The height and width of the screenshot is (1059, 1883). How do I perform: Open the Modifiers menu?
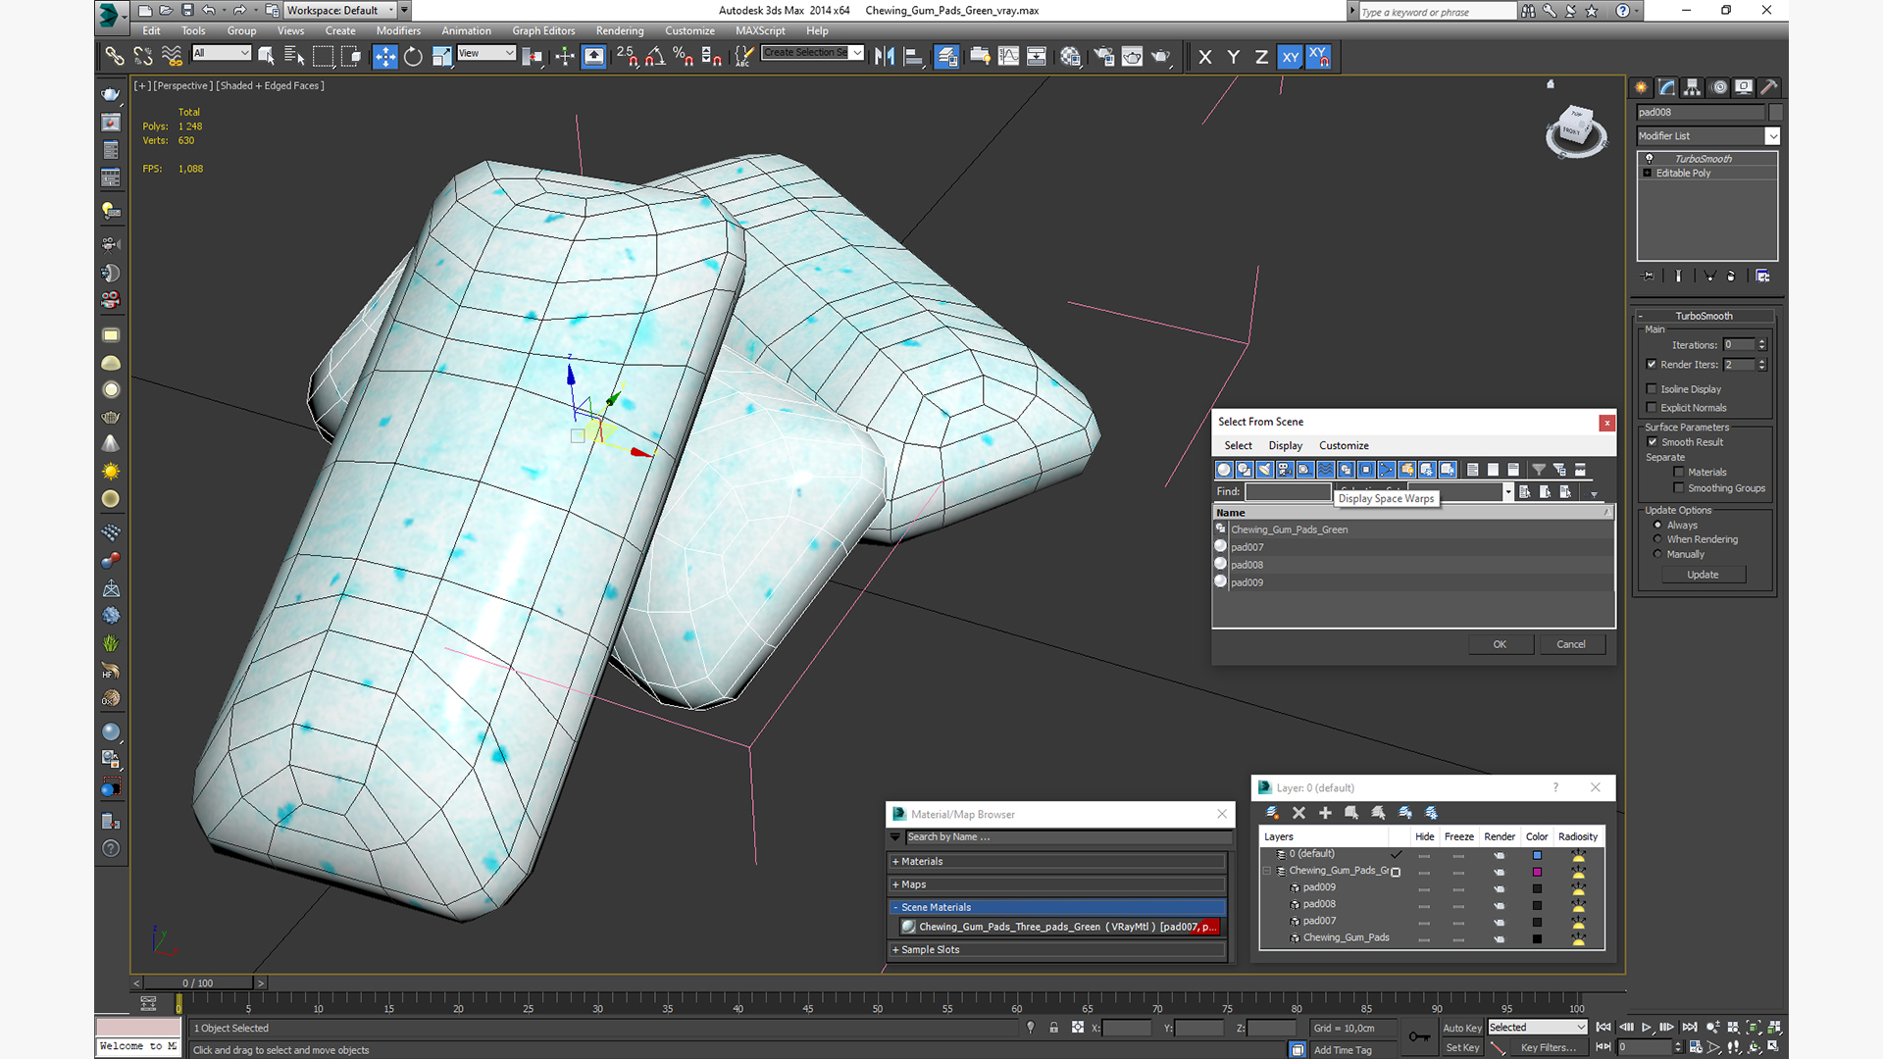point(397,30)
